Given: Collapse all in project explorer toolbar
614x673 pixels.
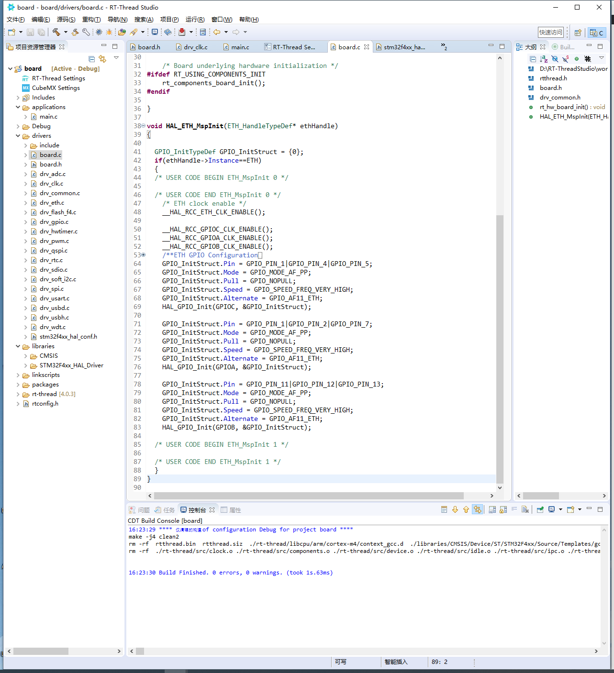Looking at the screenshot, I should tap(92, 59).
